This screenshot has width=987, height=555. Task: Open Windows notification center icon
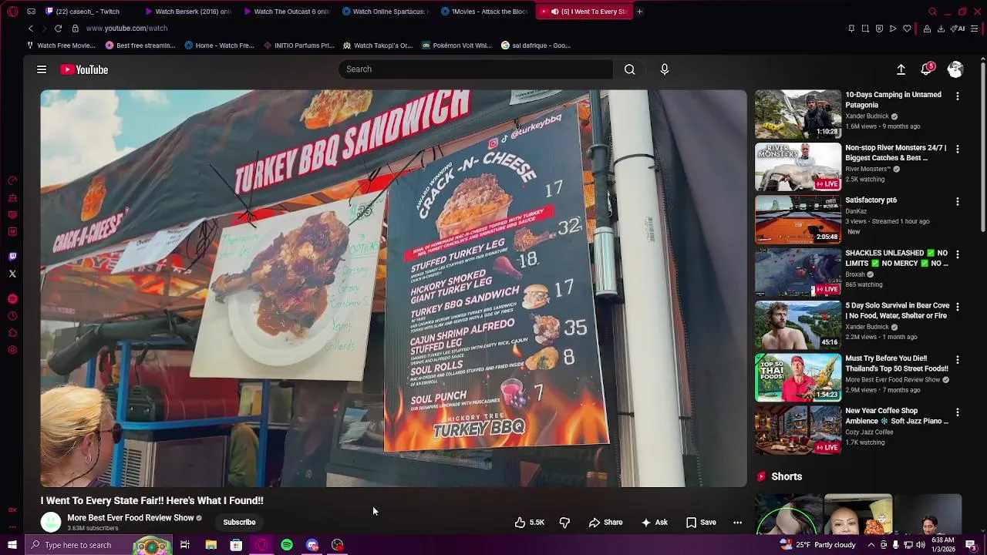click(971, 545)
